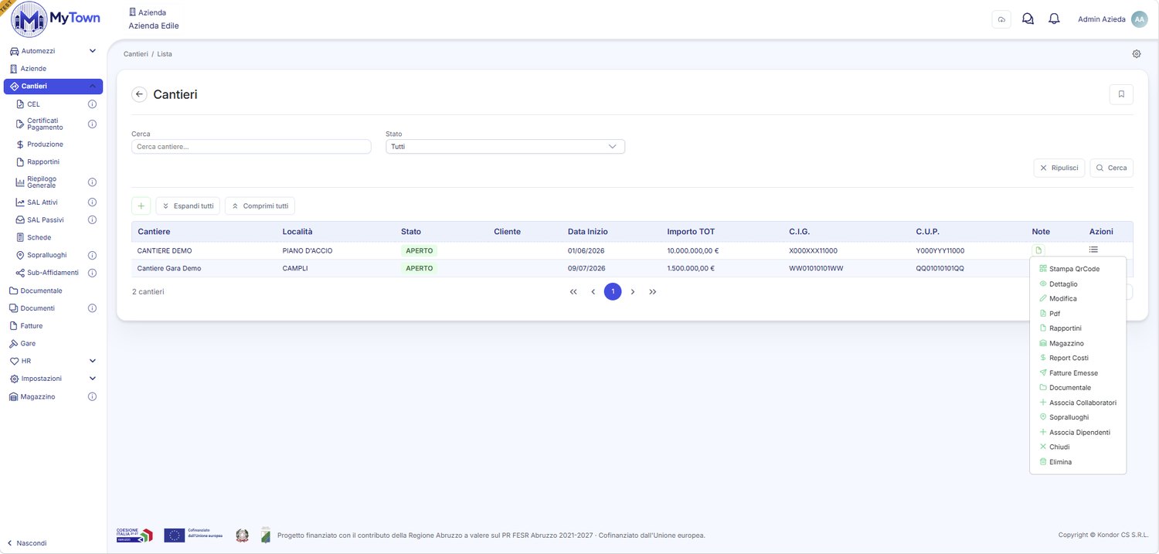Expand the HR sidebar section

[x=92, y=361]
